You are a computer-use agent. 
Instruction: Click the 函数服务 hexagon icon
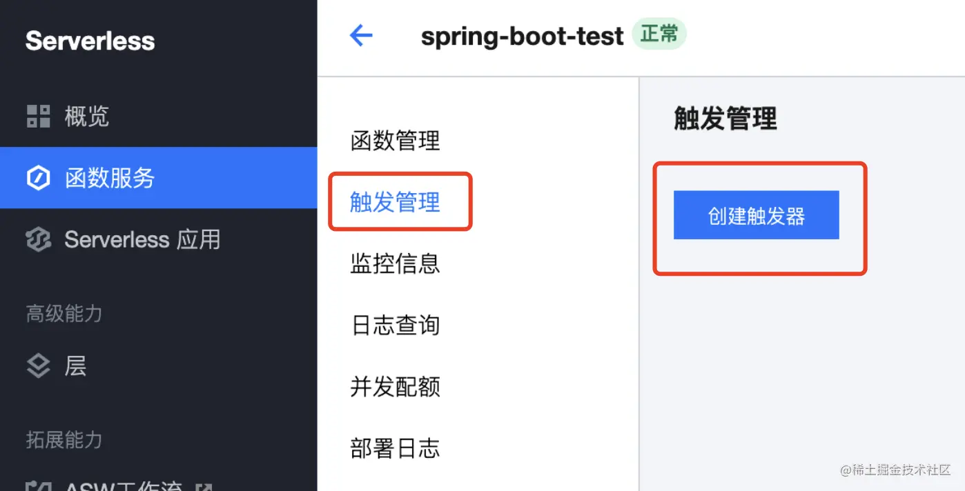38,178
